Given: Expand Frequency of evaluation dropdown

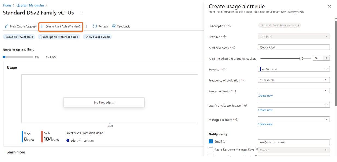Looking at the screenshot, I should point(294,80).
